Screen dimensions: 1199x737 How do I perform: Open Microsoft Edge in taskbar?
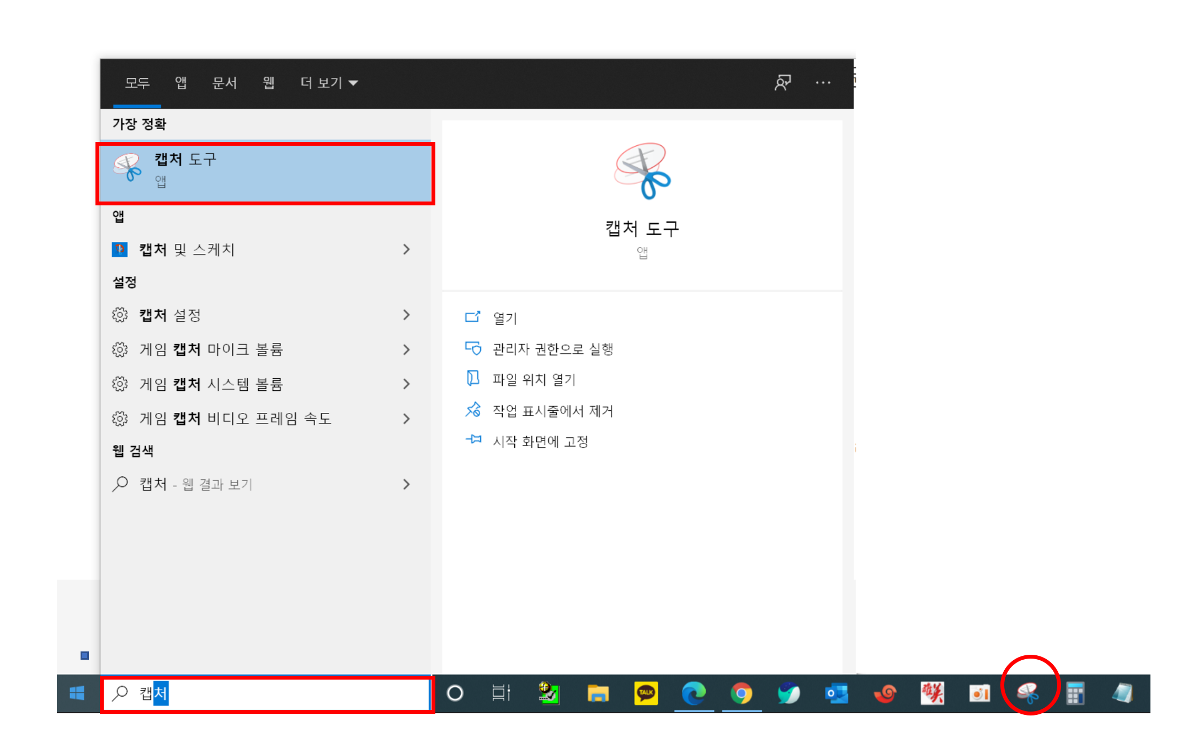(x=694, y=693)
